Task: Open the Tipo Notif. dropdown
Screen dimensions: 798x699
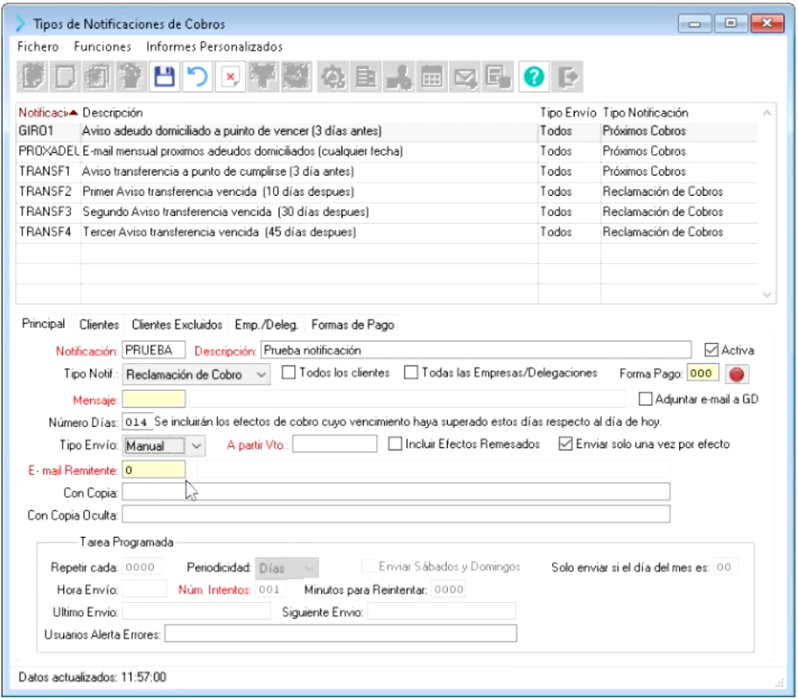Action: 262,374
